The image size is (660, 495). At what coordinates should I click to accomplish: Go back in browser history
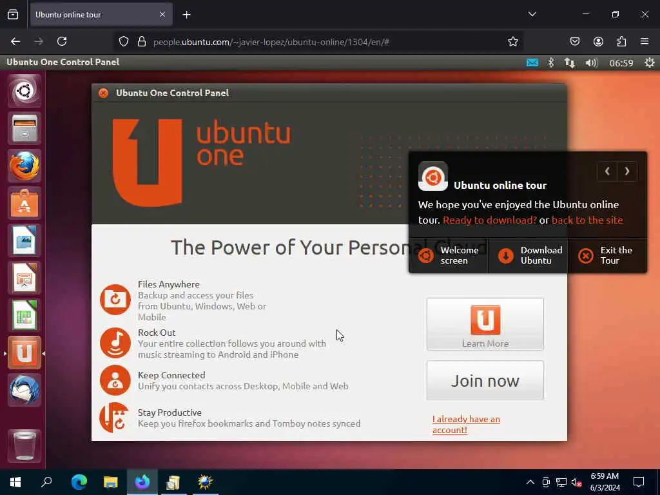(15, 41)
